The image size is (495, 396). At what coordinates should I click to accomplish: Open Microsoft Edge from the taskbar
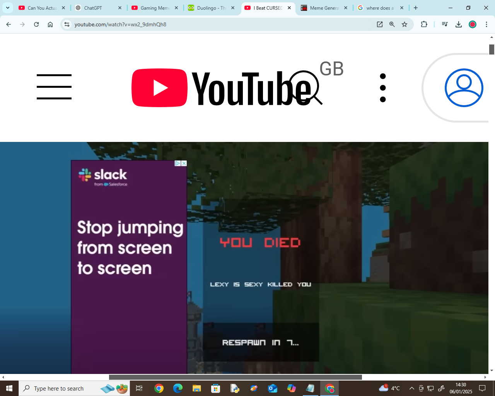[178, 388]
